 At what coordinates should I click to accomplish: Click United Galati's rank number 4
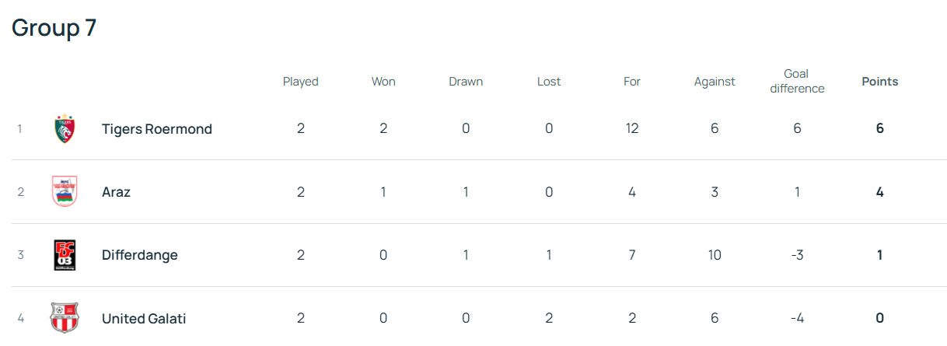(21, 318)
